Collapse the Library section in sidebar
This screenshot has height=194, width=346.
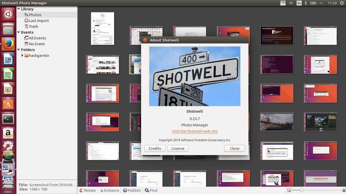point(19,9)
